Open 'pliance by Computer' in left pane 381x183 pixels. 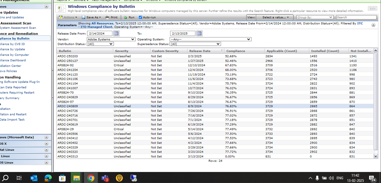coord(14,55)
